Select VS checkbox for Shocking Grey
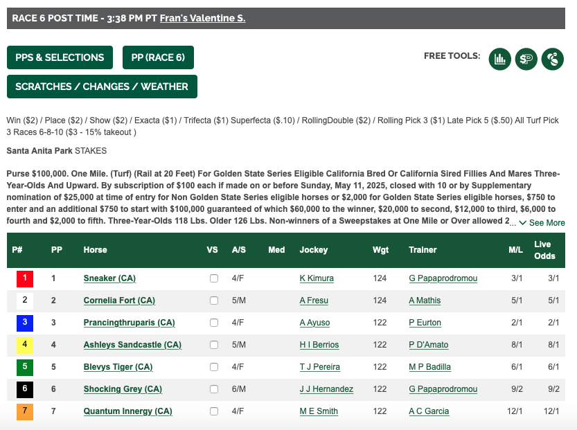 (214, 389)
